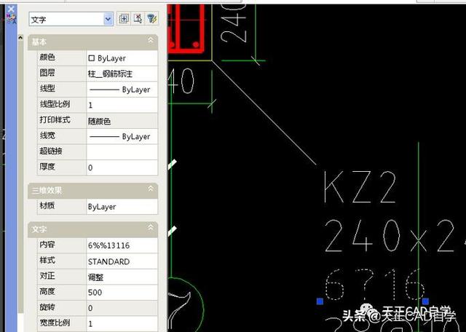The image size is (466, 332).
Task: Edit the 高度 value 500
Action: point(122,293)
